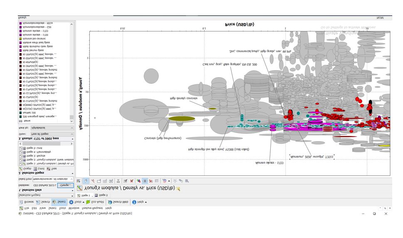This screenshot has width=403, height=238.
Task: Toggle Stage 4 Flammability checkbox
Action: 20,152
